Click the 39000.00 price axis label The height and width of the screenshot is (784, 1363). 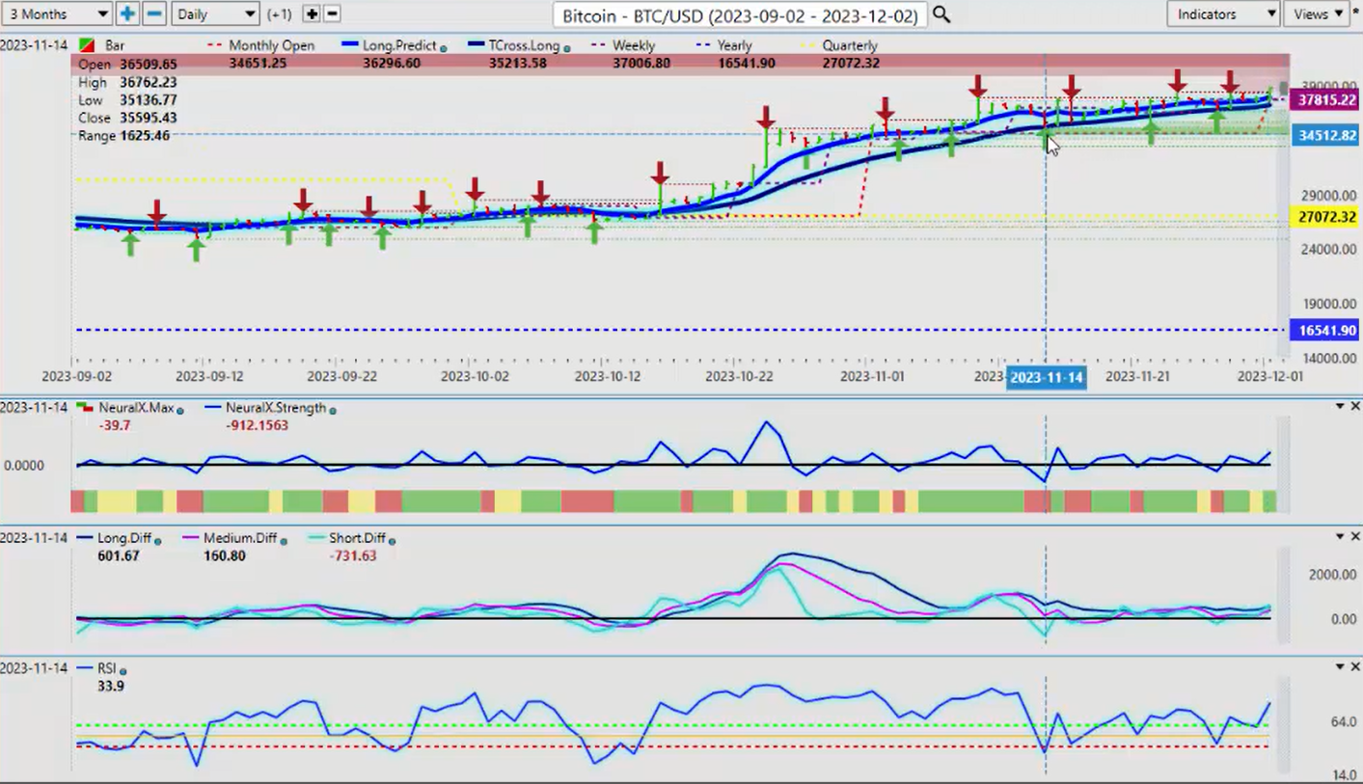tap(1328, 86)
